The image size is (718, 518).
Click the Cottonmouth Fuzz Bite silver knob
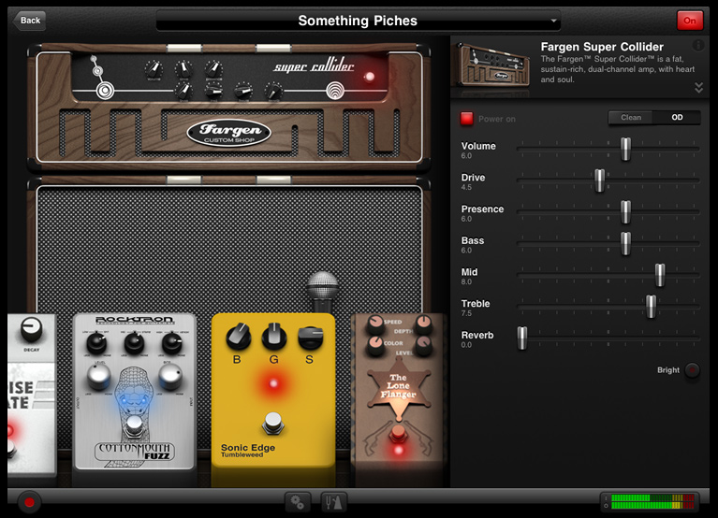click(x=170, y=376)
